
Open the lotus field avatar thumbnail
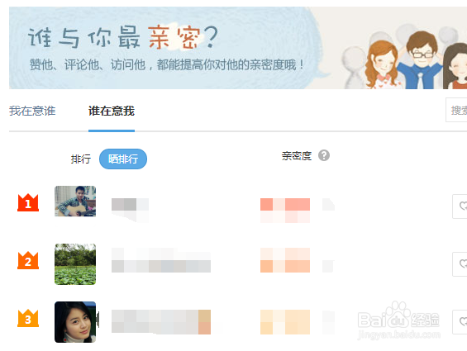click(x=75, y=264)
